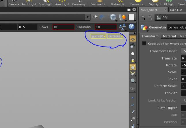Select the Area Light shelf tool
This screenshot has height=128, width=186.
coord(62,3)
